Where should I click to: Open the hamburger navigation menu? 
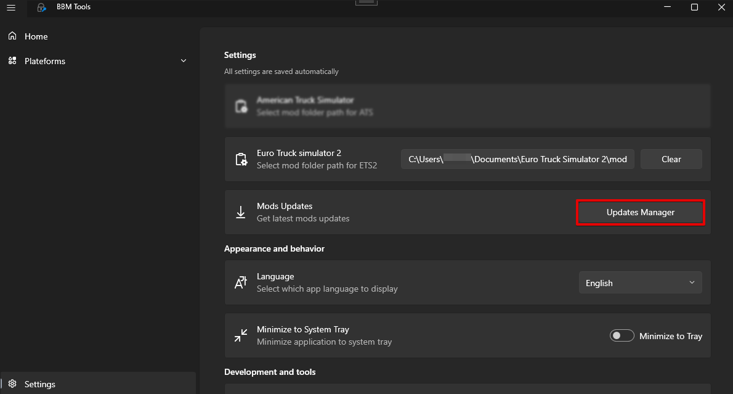(11, 7)
